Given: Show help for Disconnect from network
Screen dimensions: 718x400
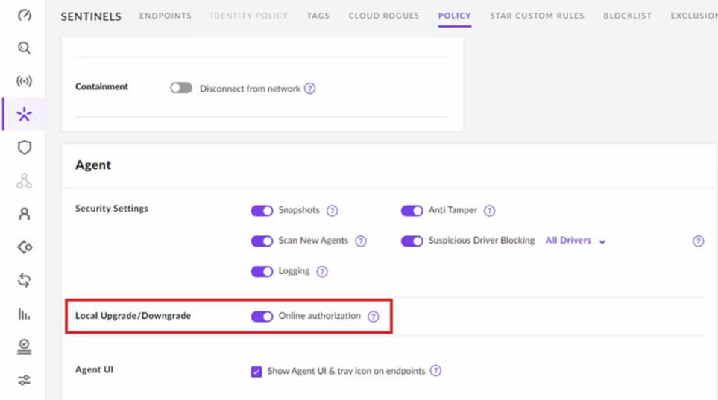Looking at the screenshot, I should point(309,89).
